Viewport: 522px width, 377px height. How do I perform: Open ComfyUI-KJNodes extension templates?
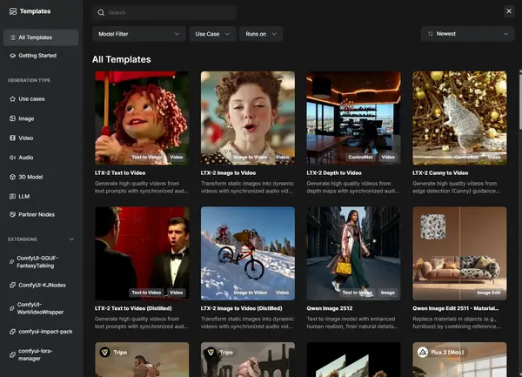tap(41, 285)
